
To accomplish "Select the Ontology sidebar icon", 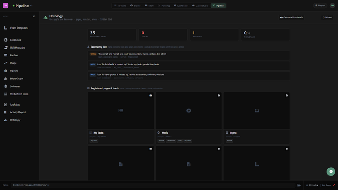I will coord(6,120).
